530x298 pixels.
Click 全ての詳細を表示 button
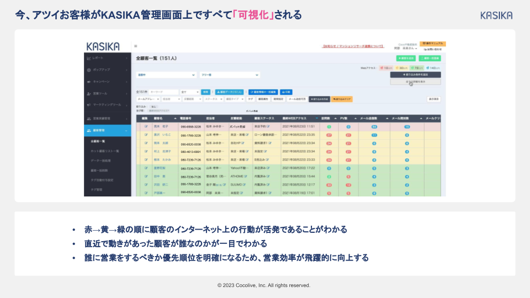coord(415,82)
